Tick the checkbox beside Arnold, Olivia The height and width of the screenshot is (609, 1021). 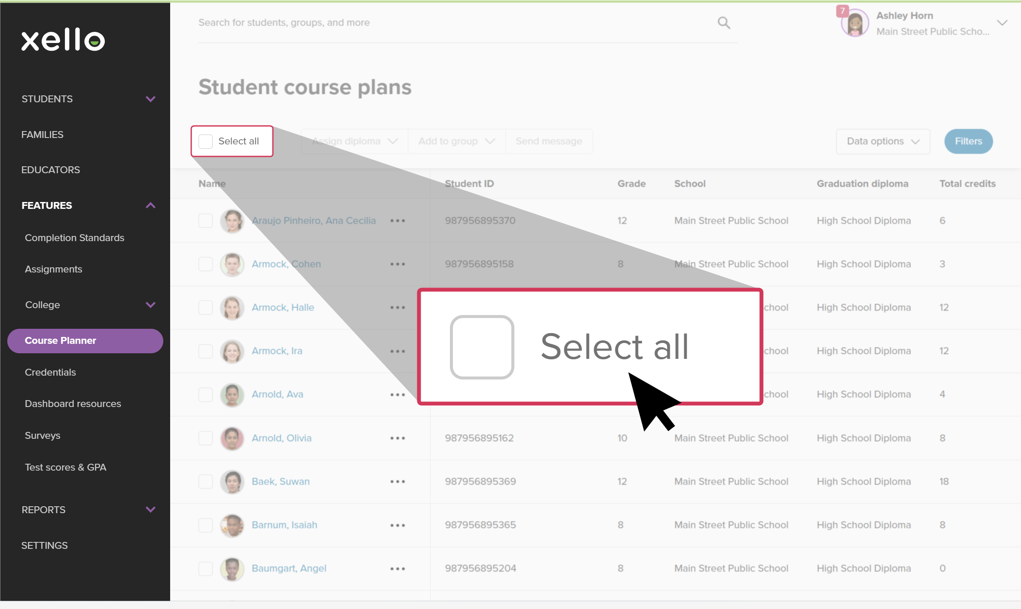pyautogui.click(x=206, y=438)
